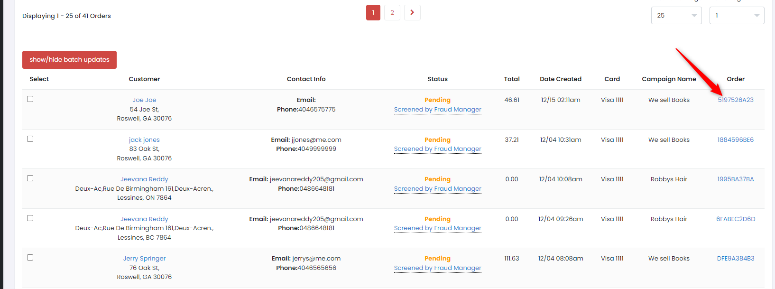Select current page 1 button
Viewport: 775px width, 289px height.
373,12
